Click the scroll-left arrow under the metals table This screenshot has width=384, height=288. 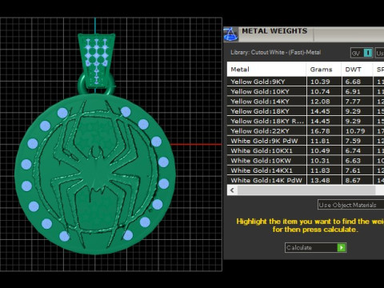pyautogui.click(x=232, y=190)
